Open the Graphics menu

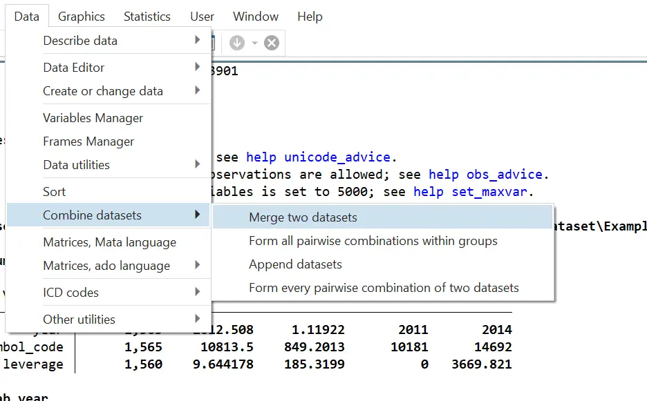(81, 16)
